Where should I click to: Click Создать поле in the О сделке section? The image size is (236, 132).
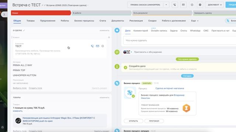pos(35,88)
